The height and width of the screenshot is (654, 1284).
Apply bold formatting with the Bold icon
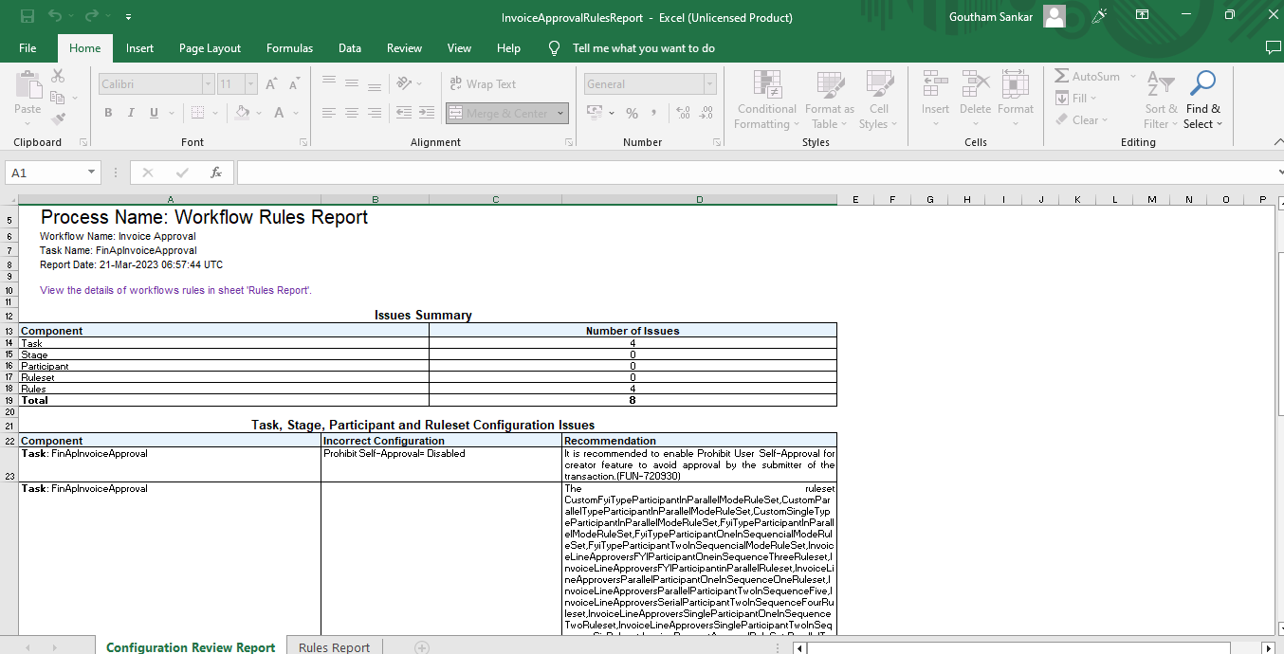coord(107,112)
